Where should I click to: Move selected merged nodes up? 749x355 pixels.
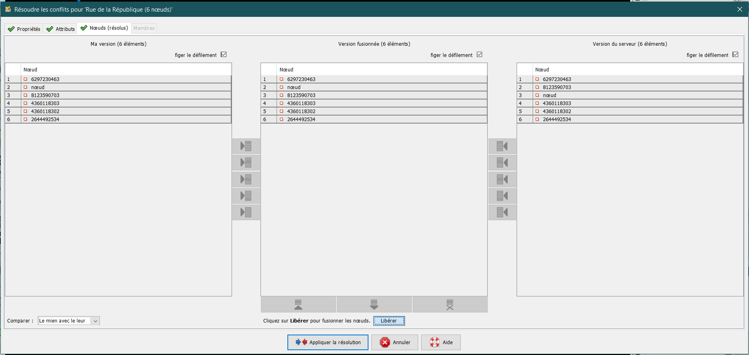point(298,305)
